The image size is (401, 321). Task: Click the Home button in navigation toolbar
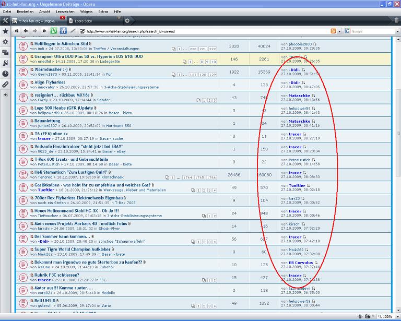pos(63,31)
